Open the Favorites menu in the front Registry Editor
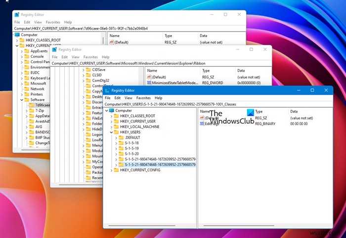The image size is (346, 238). click(143, 98)
